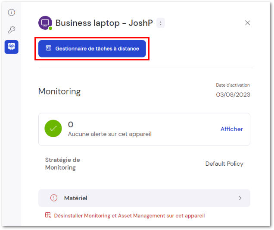Expand the Matériel section
The width and height of the screenshot is (274, 230).
click(144, 198)
